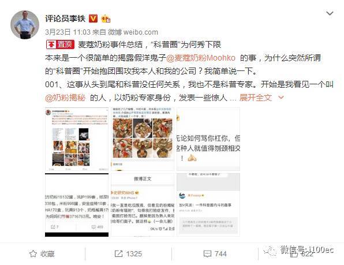Click the orange V verified badge

(x=93, y=18)
